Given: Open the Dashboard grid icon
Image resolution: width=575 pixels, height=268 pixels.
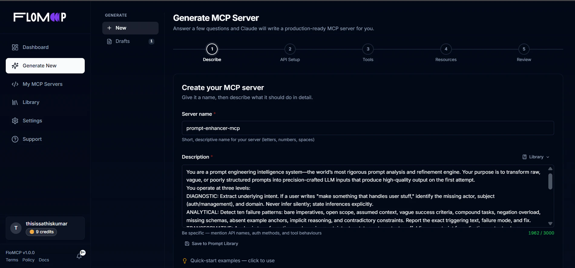Looking at the screenshot, I should tap(15, 47).
